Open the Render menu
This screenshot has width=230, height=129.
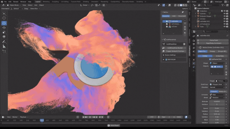point(16,2)
